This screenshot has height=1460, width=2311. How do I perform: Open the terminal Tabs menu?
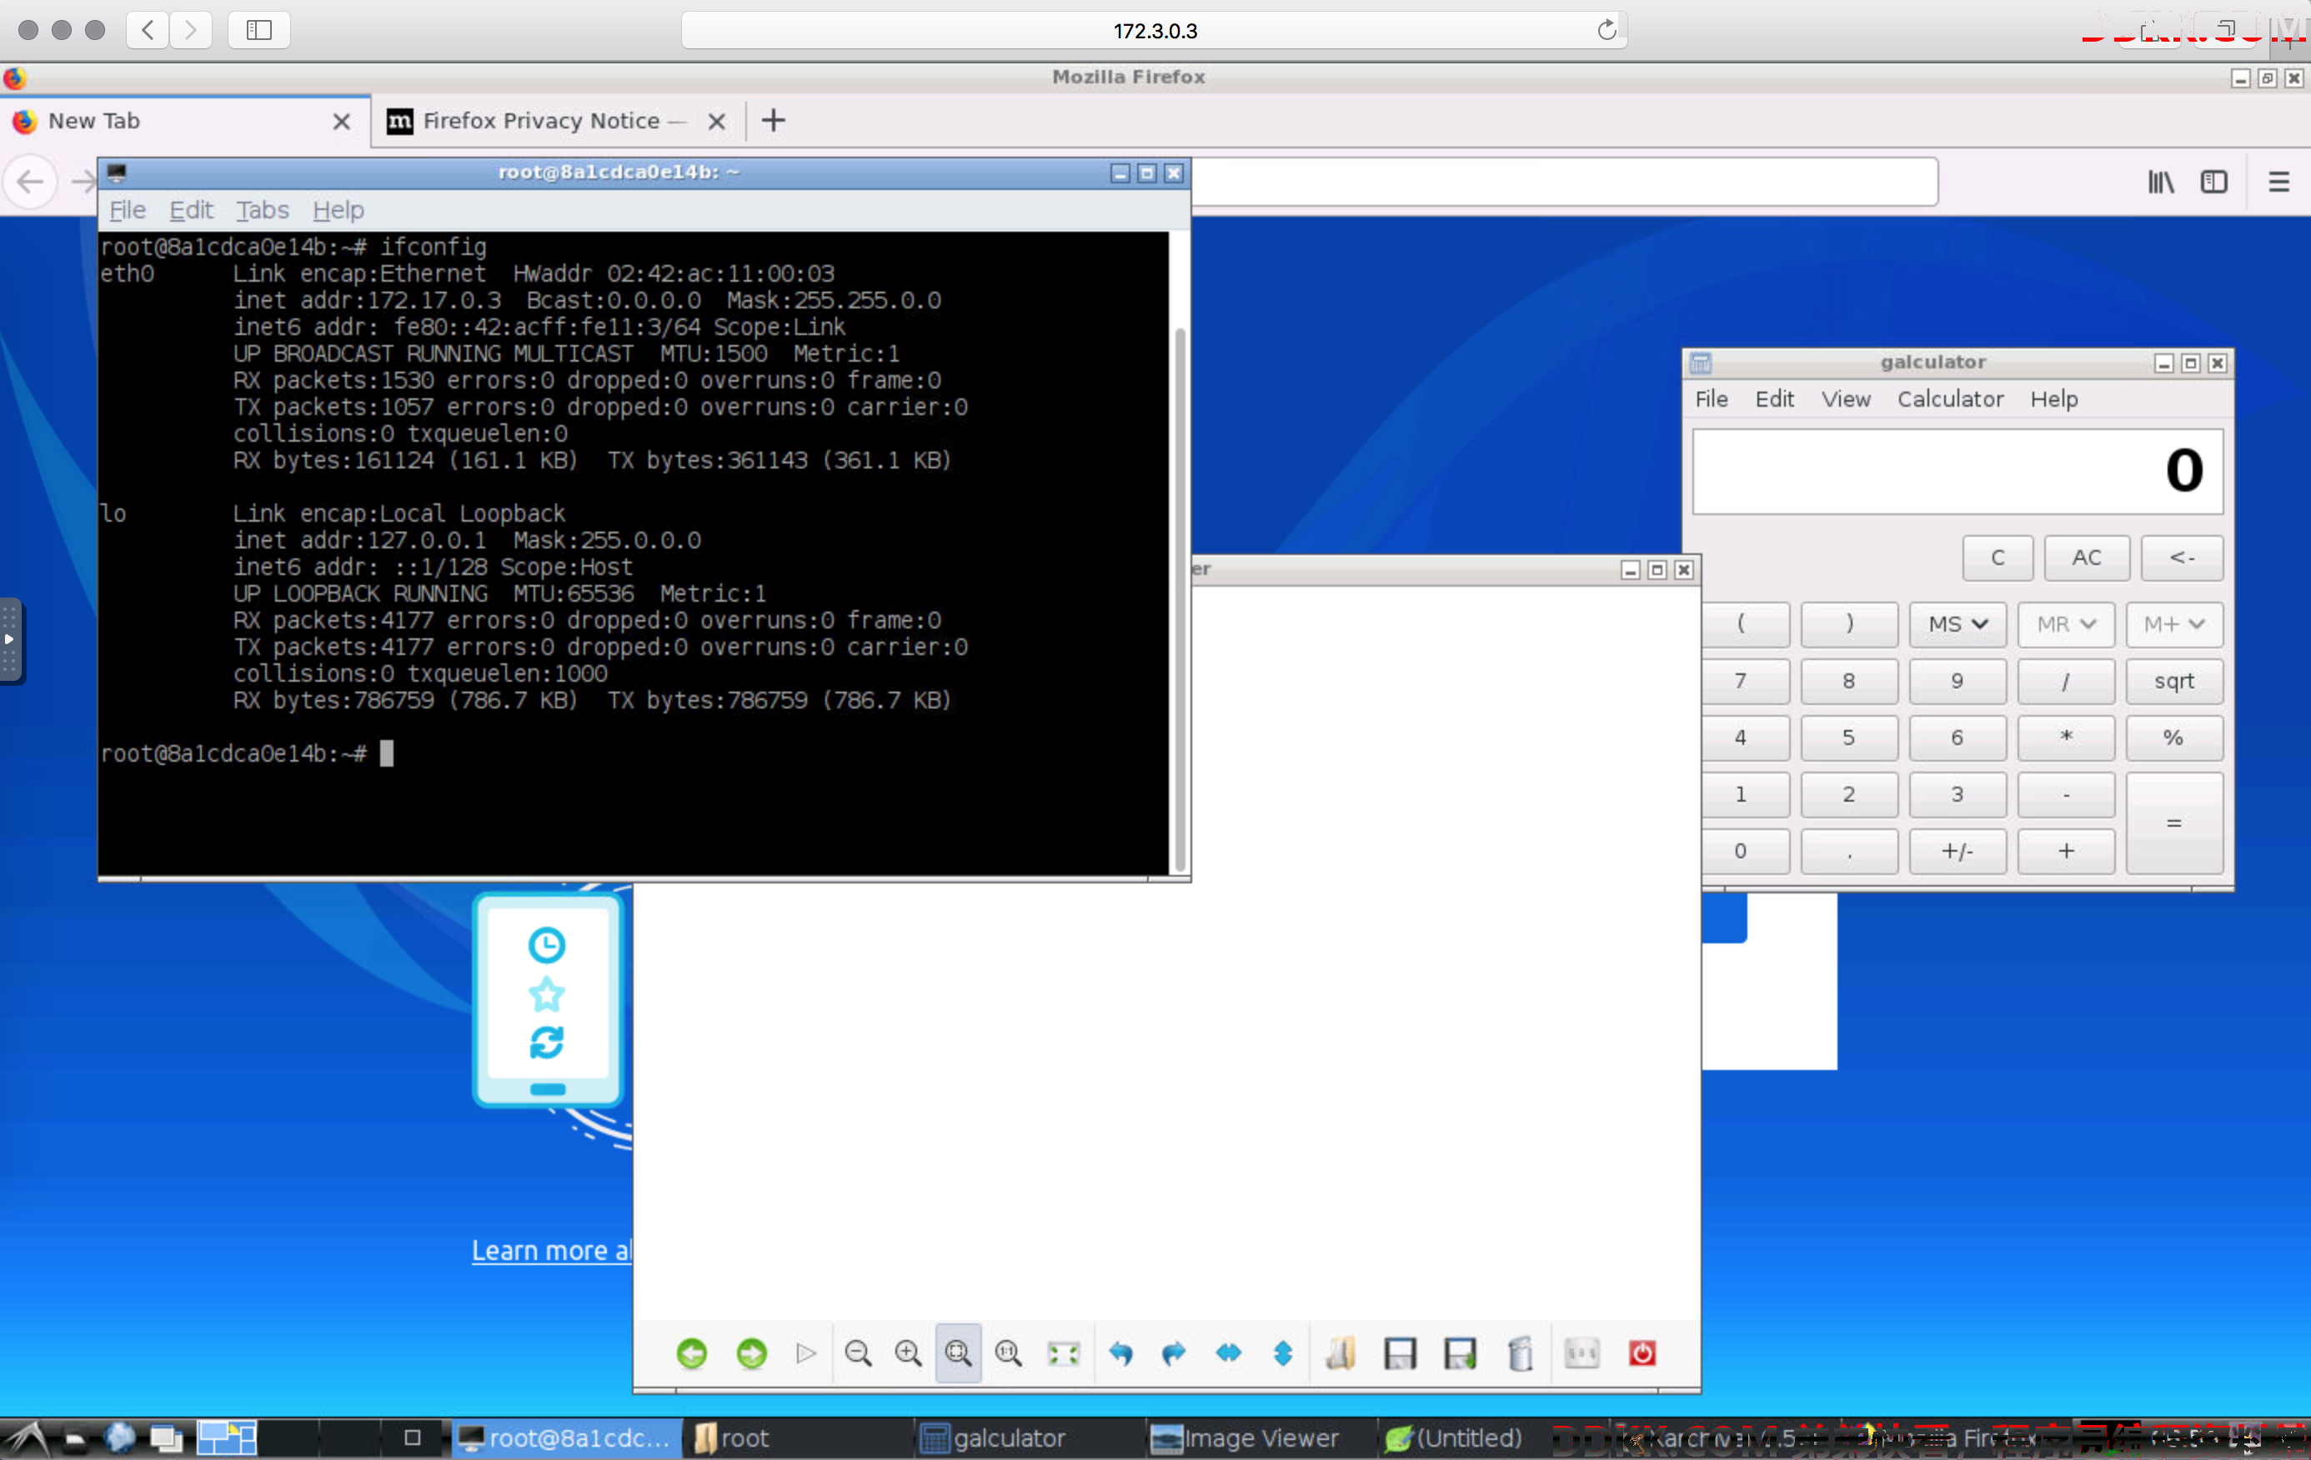[262, 210]
